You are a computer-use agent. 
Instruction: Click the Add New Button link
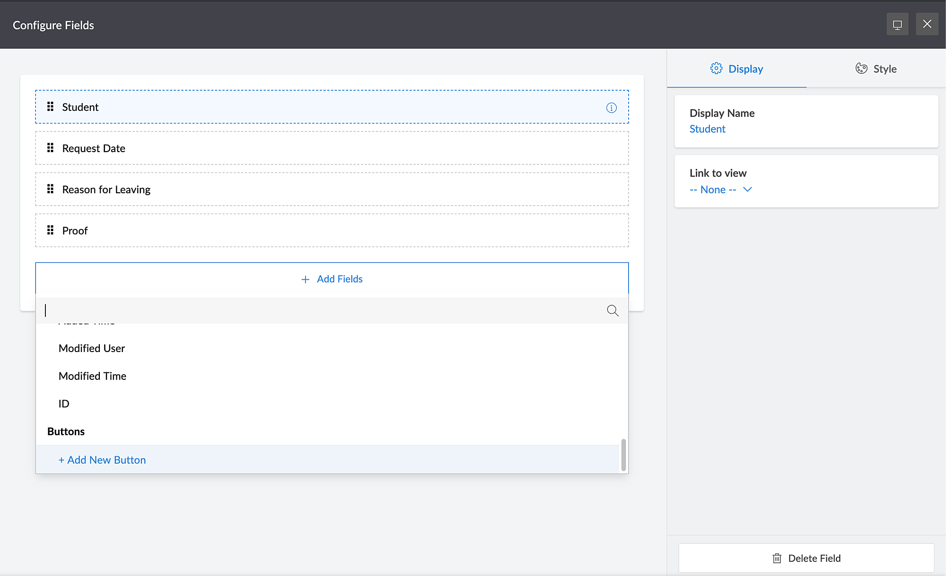click(102, 460)
